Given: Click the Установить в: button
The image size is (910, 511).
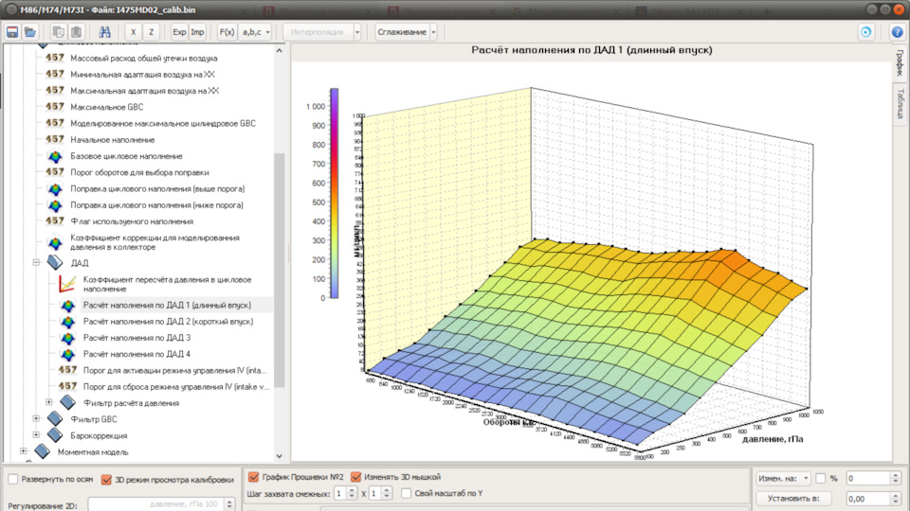Looking at the screenshot, I should pos(793,499).
